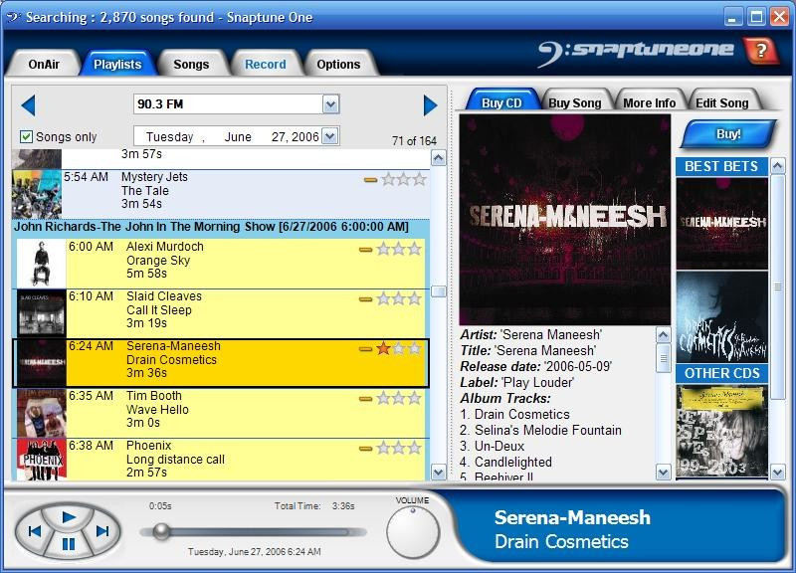Rate Tim Booth with first star
Screen dimensions: 796x573
(383, 398)
